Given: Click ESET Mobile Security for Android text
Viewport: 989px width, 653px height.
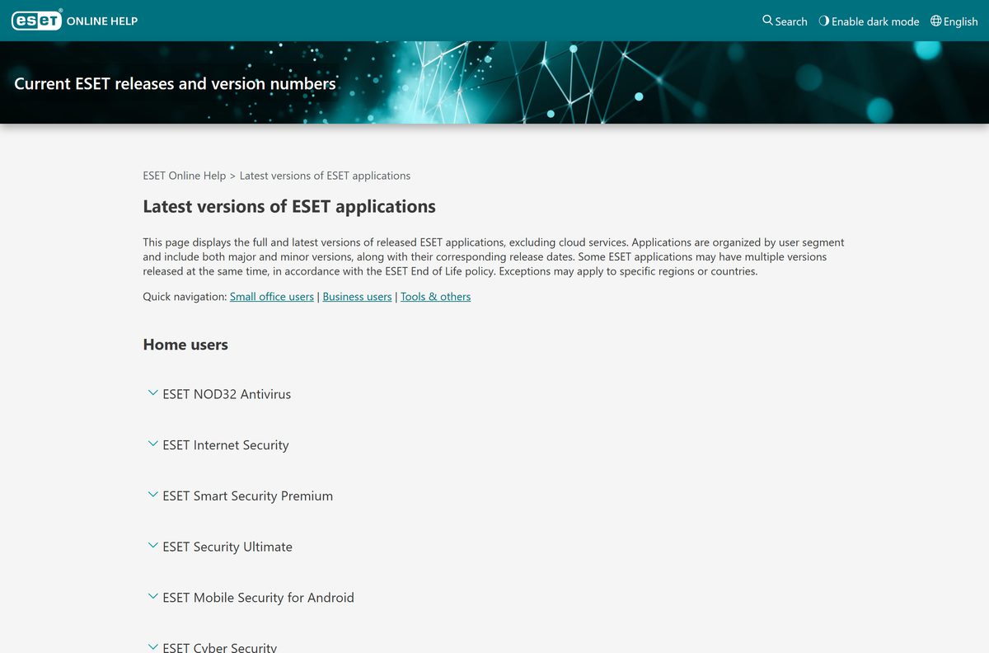Looking at the screenshot, I should click(x=259, y=598).
